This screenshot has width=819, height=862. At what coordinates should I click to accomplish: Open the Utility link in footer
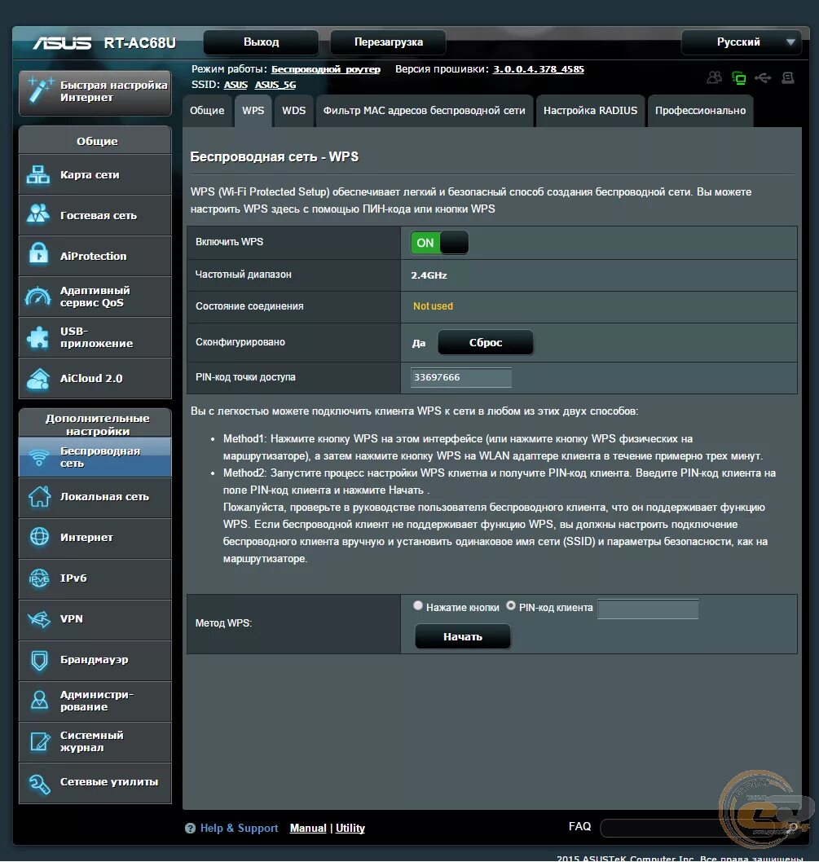coord(350,828)
